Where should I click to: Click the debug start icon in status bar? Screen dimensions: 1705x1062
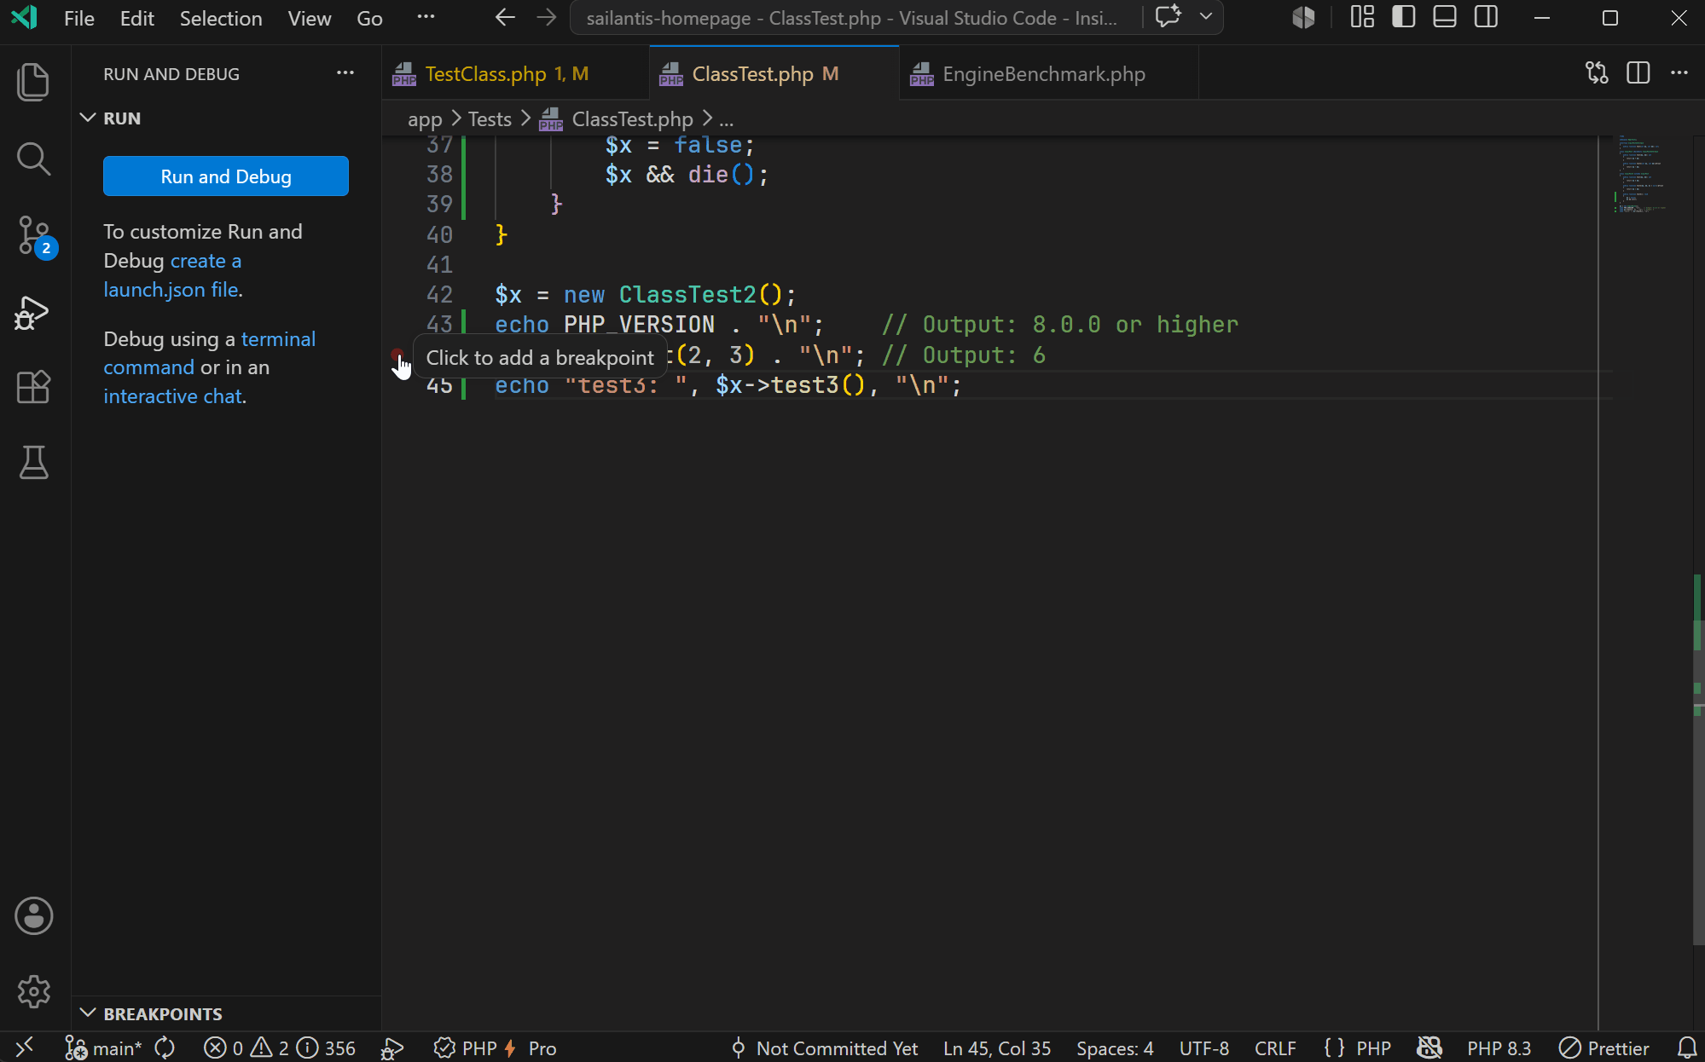click(391, 1048)
